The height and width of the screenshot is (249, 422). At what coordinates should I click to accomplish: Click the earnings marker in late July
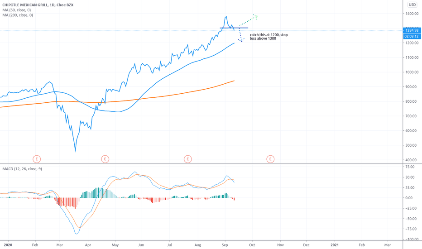(x=187, y=159)
